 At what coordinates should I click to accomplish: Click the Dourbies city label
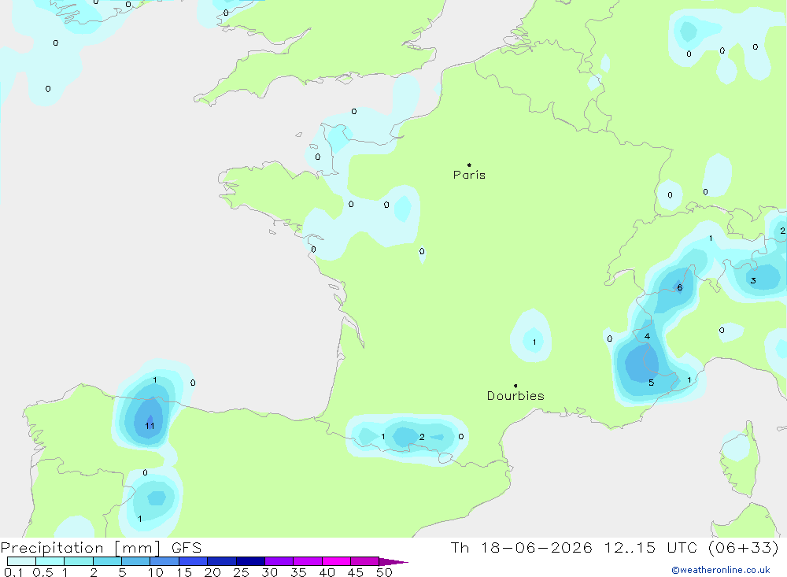(x=515, y=396)
